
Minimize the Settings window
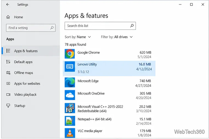180,5
